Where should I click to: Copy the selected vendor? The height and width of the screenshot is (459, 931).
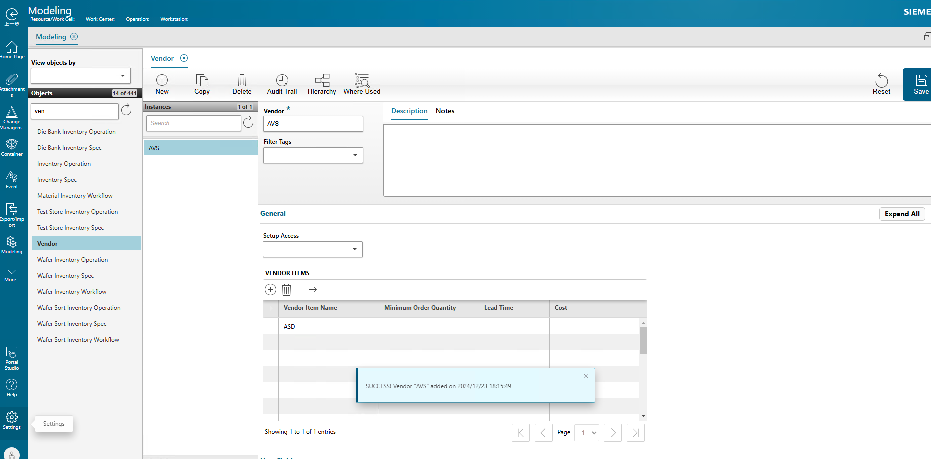click(x=202, y=84)
